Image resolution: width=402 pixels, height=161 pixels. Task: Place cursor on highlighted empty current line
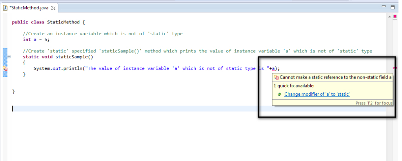[x=199, y=109]
